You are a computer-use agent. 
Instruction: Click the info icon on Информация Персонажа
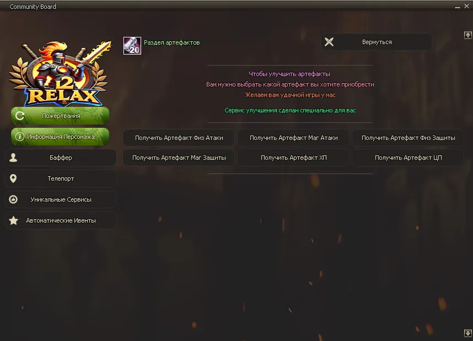[20, 137]
